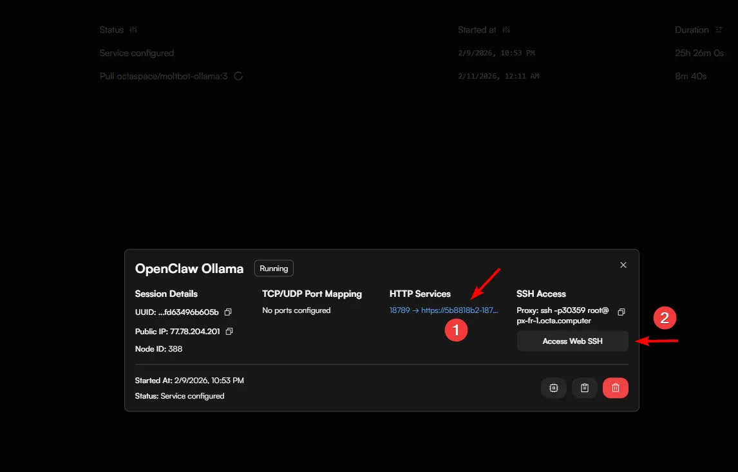
Task: Click the No ports configured text
Action: point(296,310)
